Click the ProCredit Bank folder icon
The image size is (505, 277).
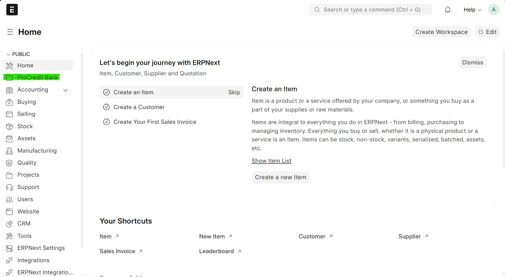[9, 78]
